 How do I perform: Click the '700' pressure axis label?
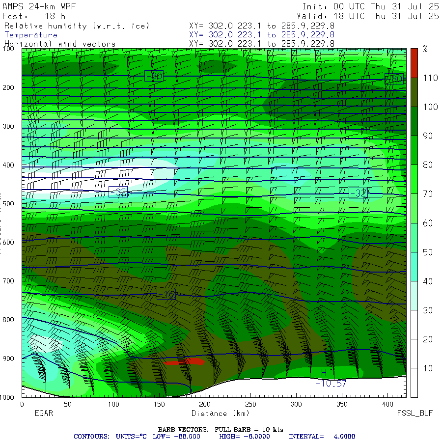[8, 281]
